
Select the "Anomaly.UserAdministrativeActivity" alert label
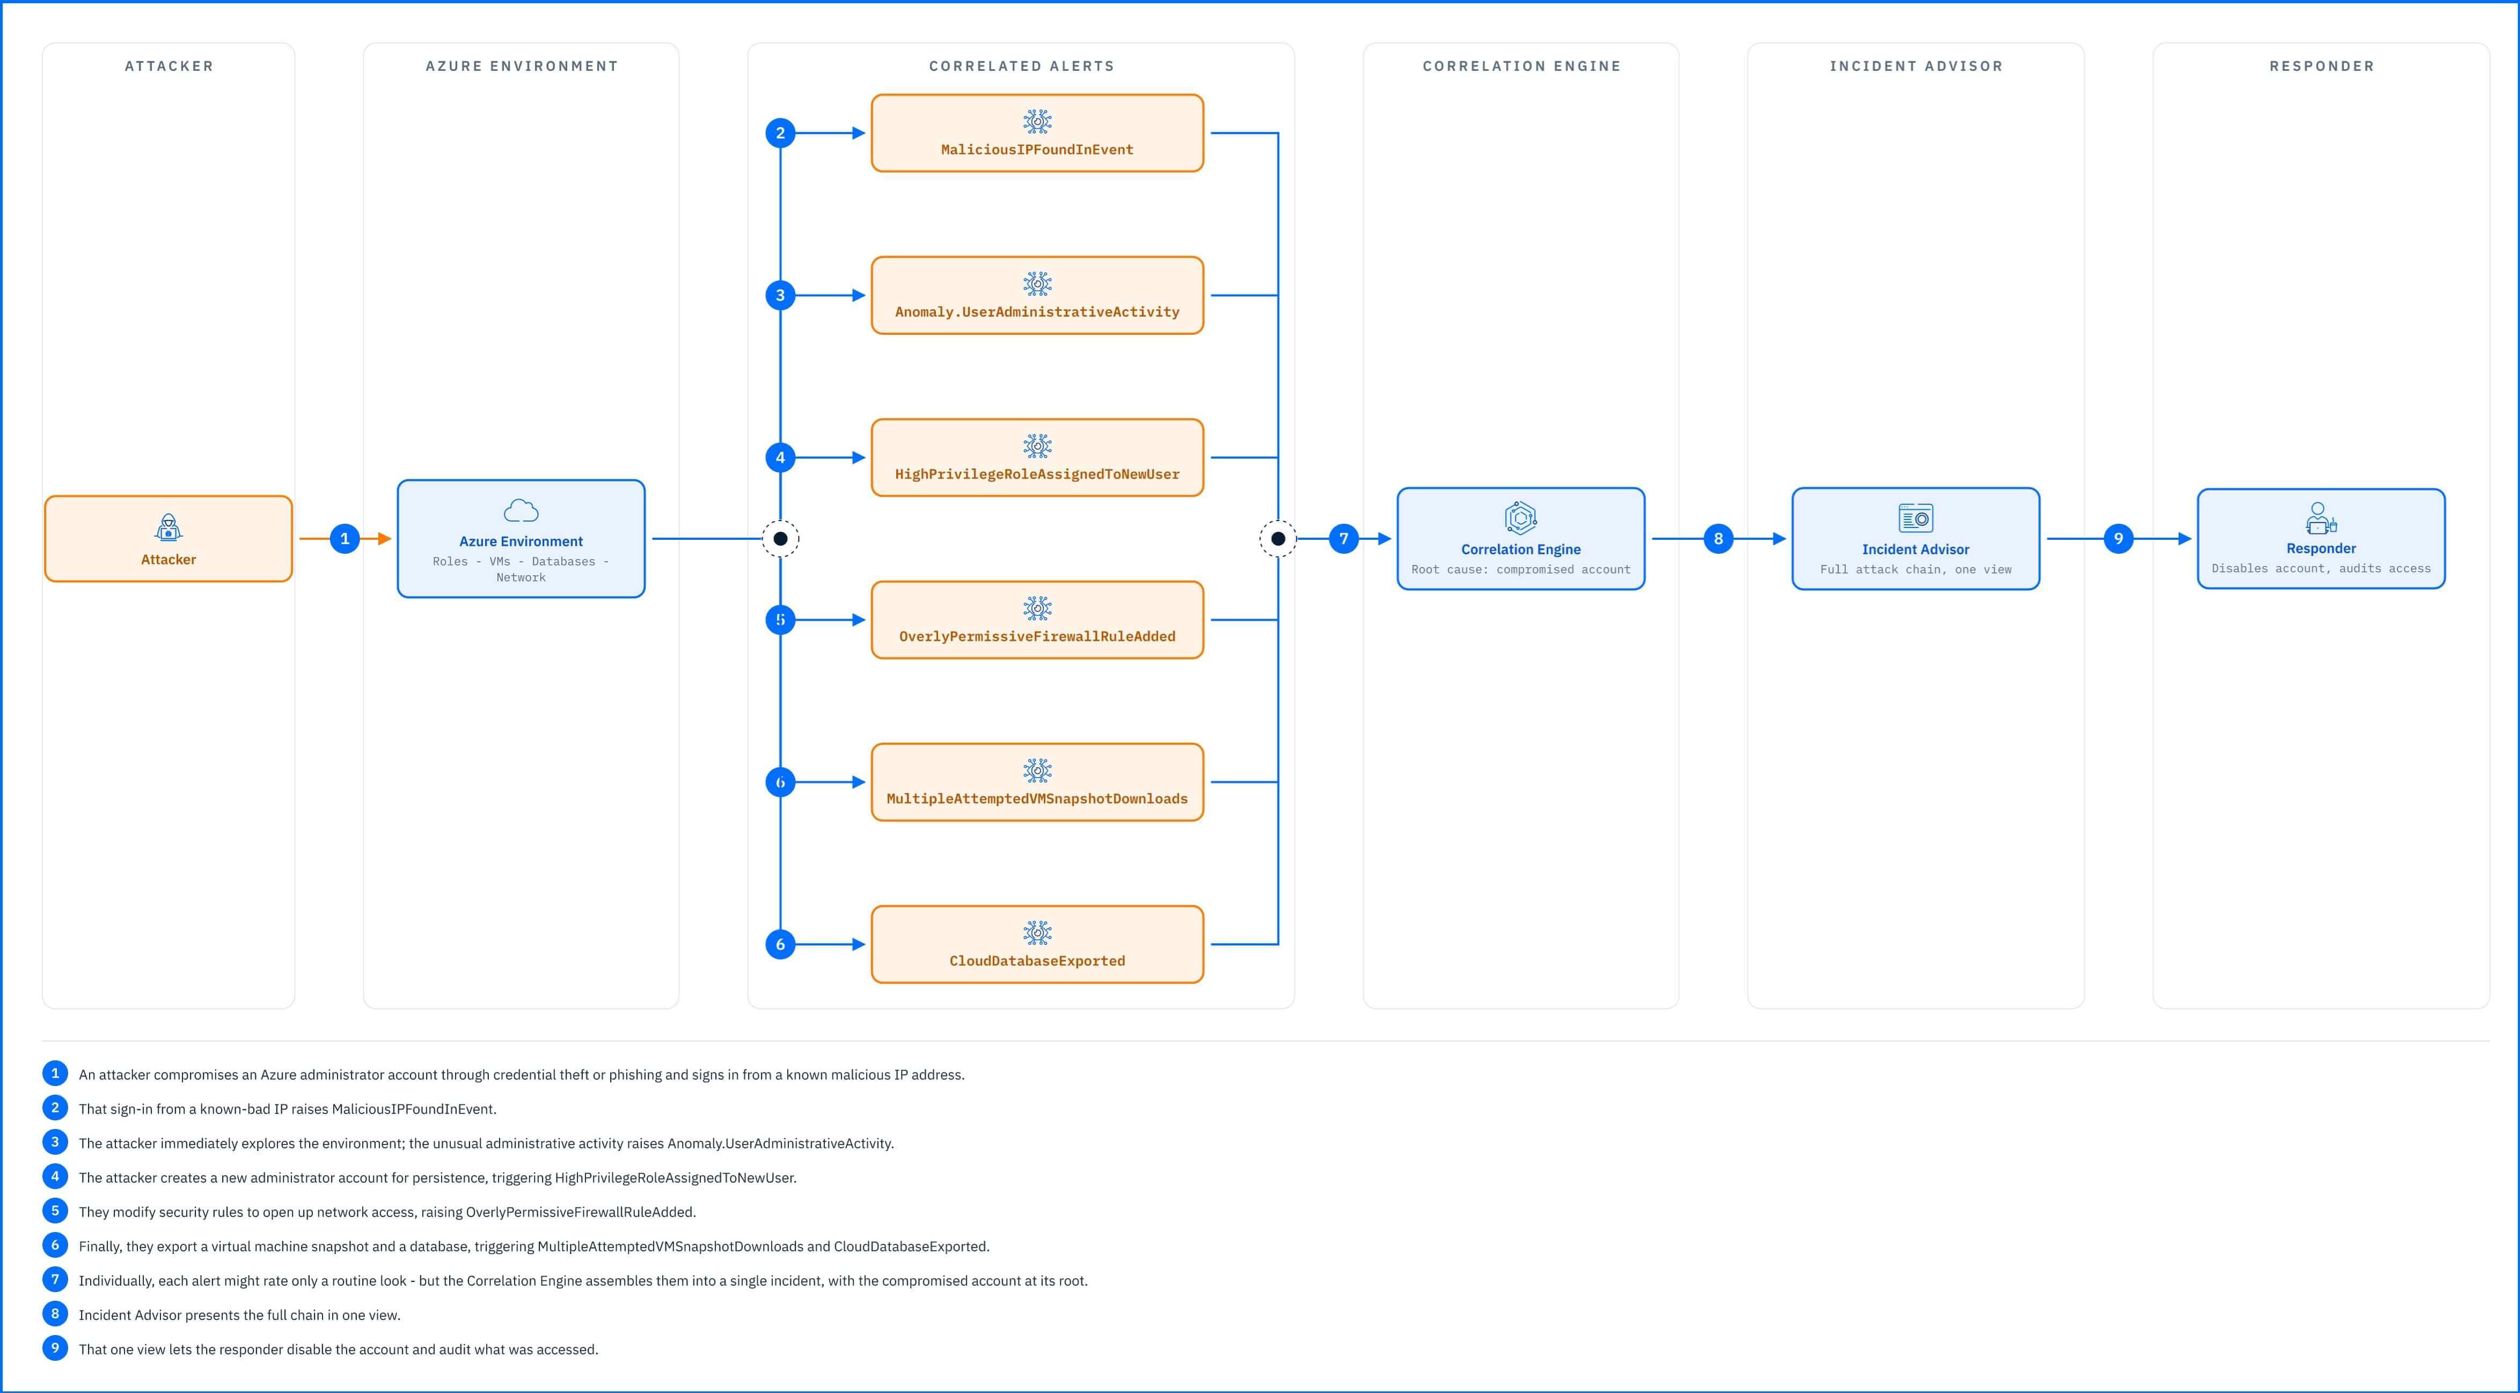(x=1037, y=312)
